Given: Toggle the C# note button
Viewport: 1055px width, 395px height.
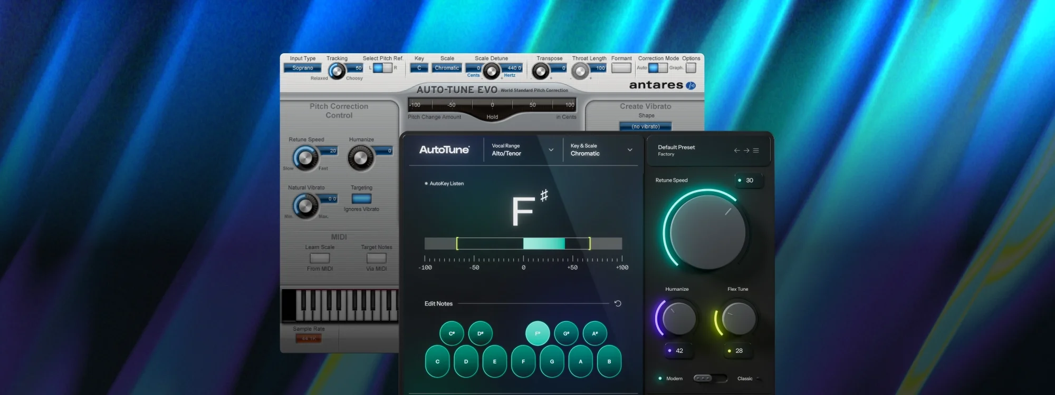Looking at the screenshot, I should (452, 333).
